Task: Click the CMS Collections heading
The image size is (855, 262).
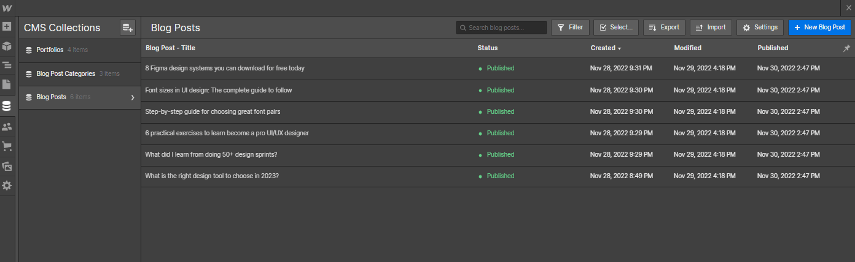Action: click(62, 28)
